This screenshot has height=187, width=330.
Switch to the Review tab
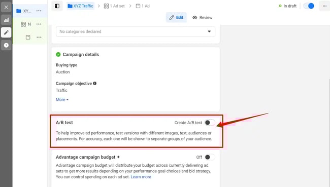[x=202, y=17]
